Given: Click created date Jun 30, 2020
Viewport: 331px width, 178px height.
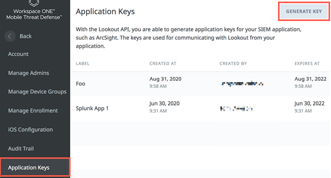Looking at the screenshot, I should coord(165,103).
